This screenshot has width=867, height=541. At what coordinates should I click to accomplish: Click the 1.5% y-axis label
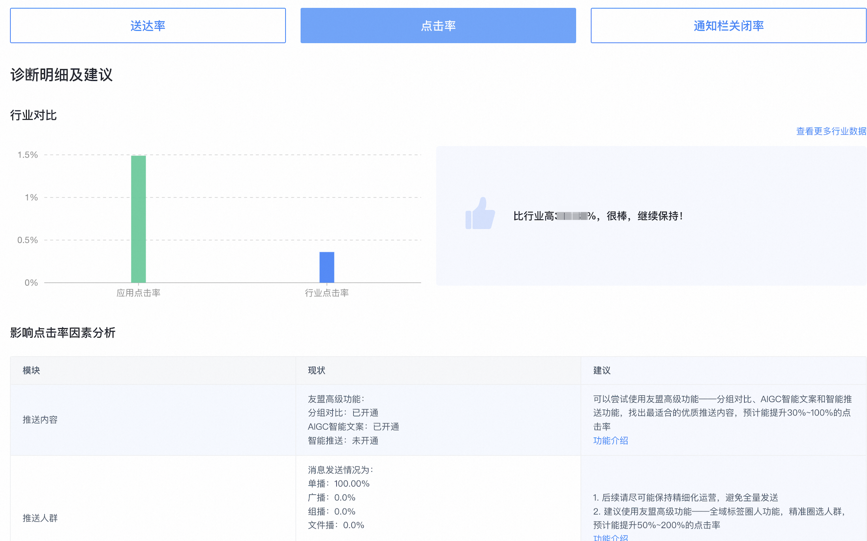[28, 155]
